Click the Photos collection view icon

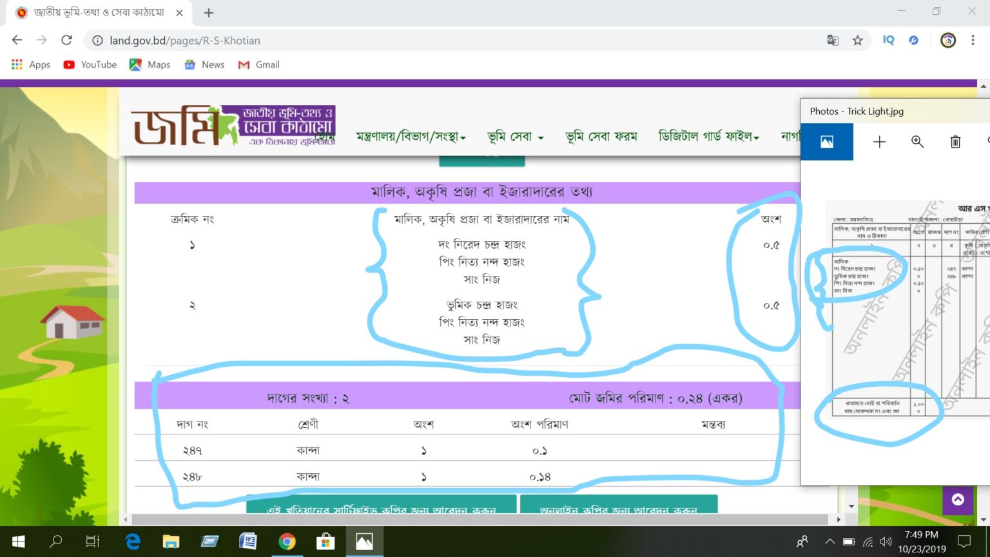tap(826, 142)
